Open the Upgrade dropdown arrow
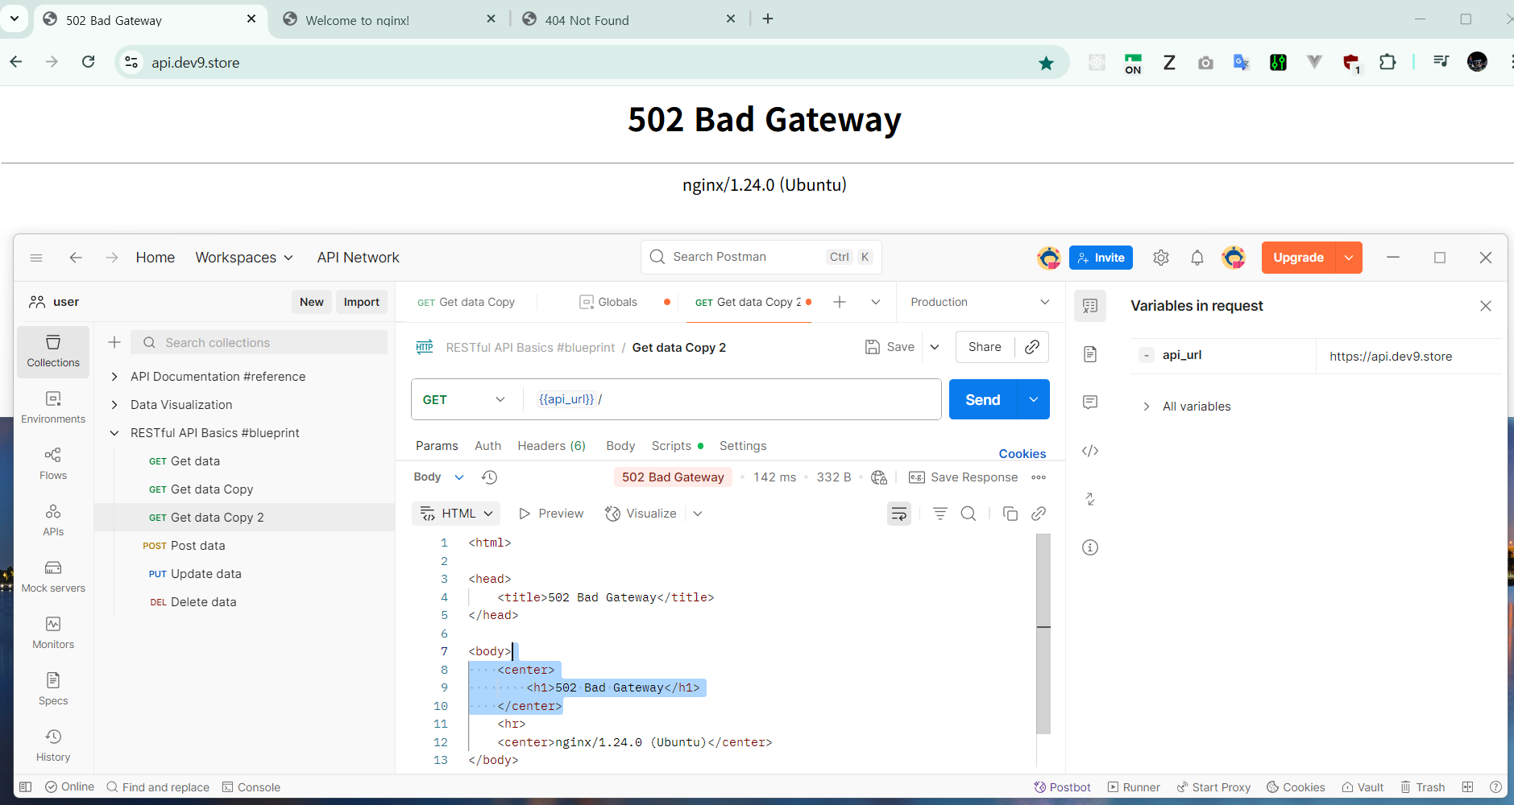The width and height of the screenshot is (1514, 805). (x=1349, y=258)
